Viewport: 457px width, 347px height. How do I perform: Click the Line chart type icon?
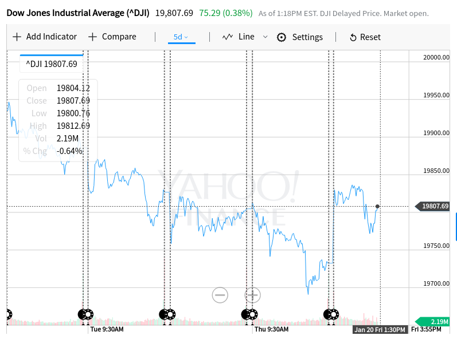pyautogui.click(x=228, y=37)
